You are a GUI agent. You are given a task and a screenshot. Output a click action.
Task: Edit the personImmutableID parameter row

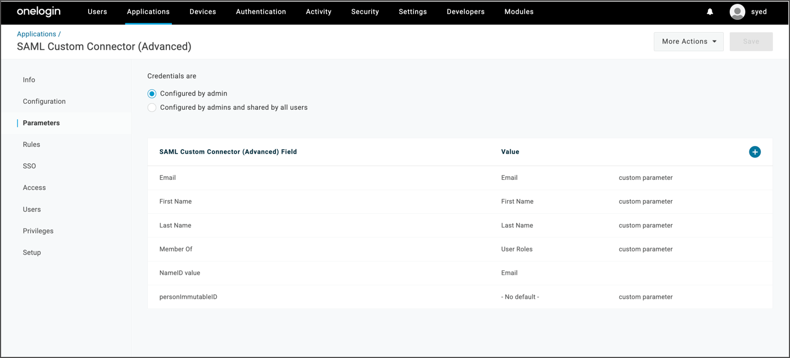point(188,297)
